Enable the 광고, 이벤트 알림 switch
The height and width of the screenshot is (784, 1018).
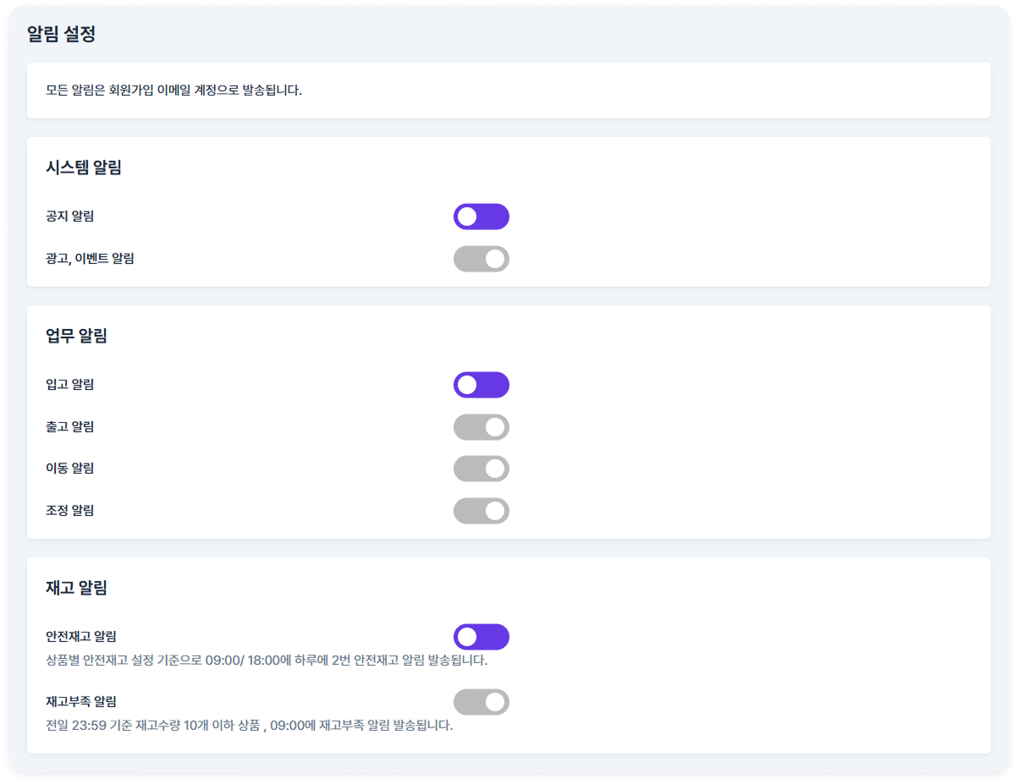pos(481,259)
